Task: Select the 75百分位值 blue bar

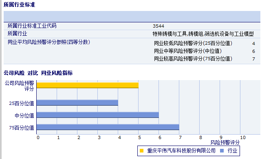Action: coord(108,127)
